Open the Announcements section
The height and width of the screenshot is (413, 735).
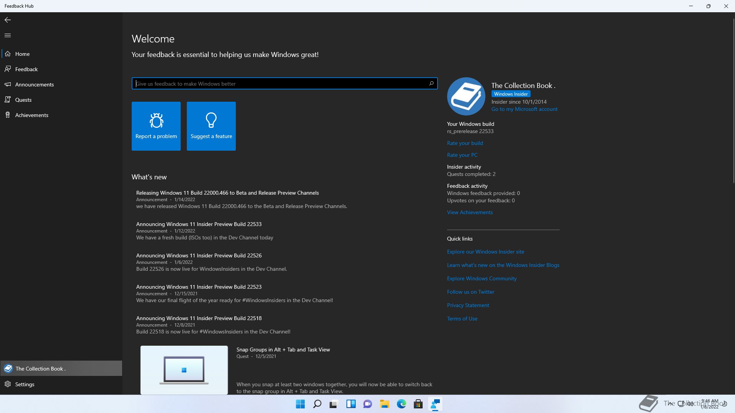coord(61,85)
